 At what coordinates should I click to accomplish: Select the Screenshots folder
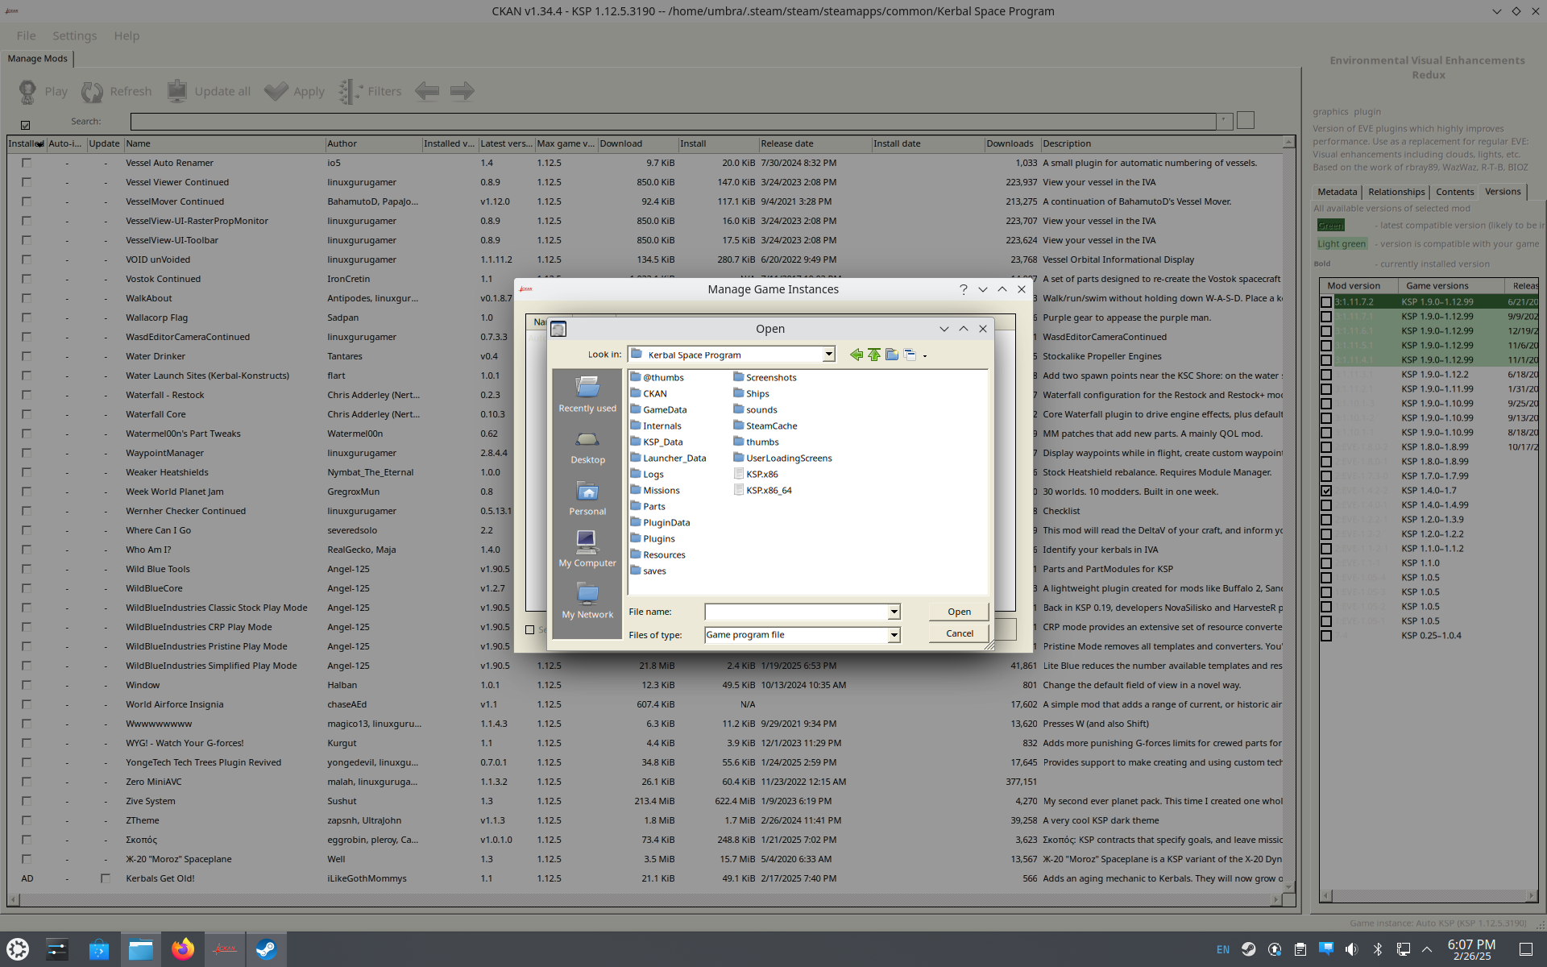(765, 377)
